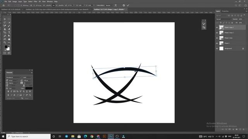
Task: Click the lock icon on Background layer
Action: point(243,49)
